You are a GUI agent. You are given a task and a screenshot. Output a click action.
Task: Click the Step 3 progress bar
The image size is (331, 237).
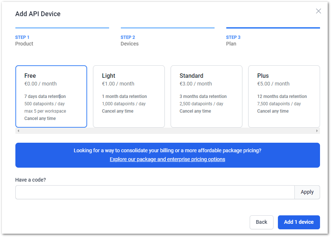pos(273,28)
